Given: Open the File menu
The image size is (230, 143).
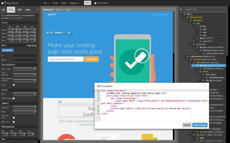Looking at the screenshot, I should click(46, 3).
